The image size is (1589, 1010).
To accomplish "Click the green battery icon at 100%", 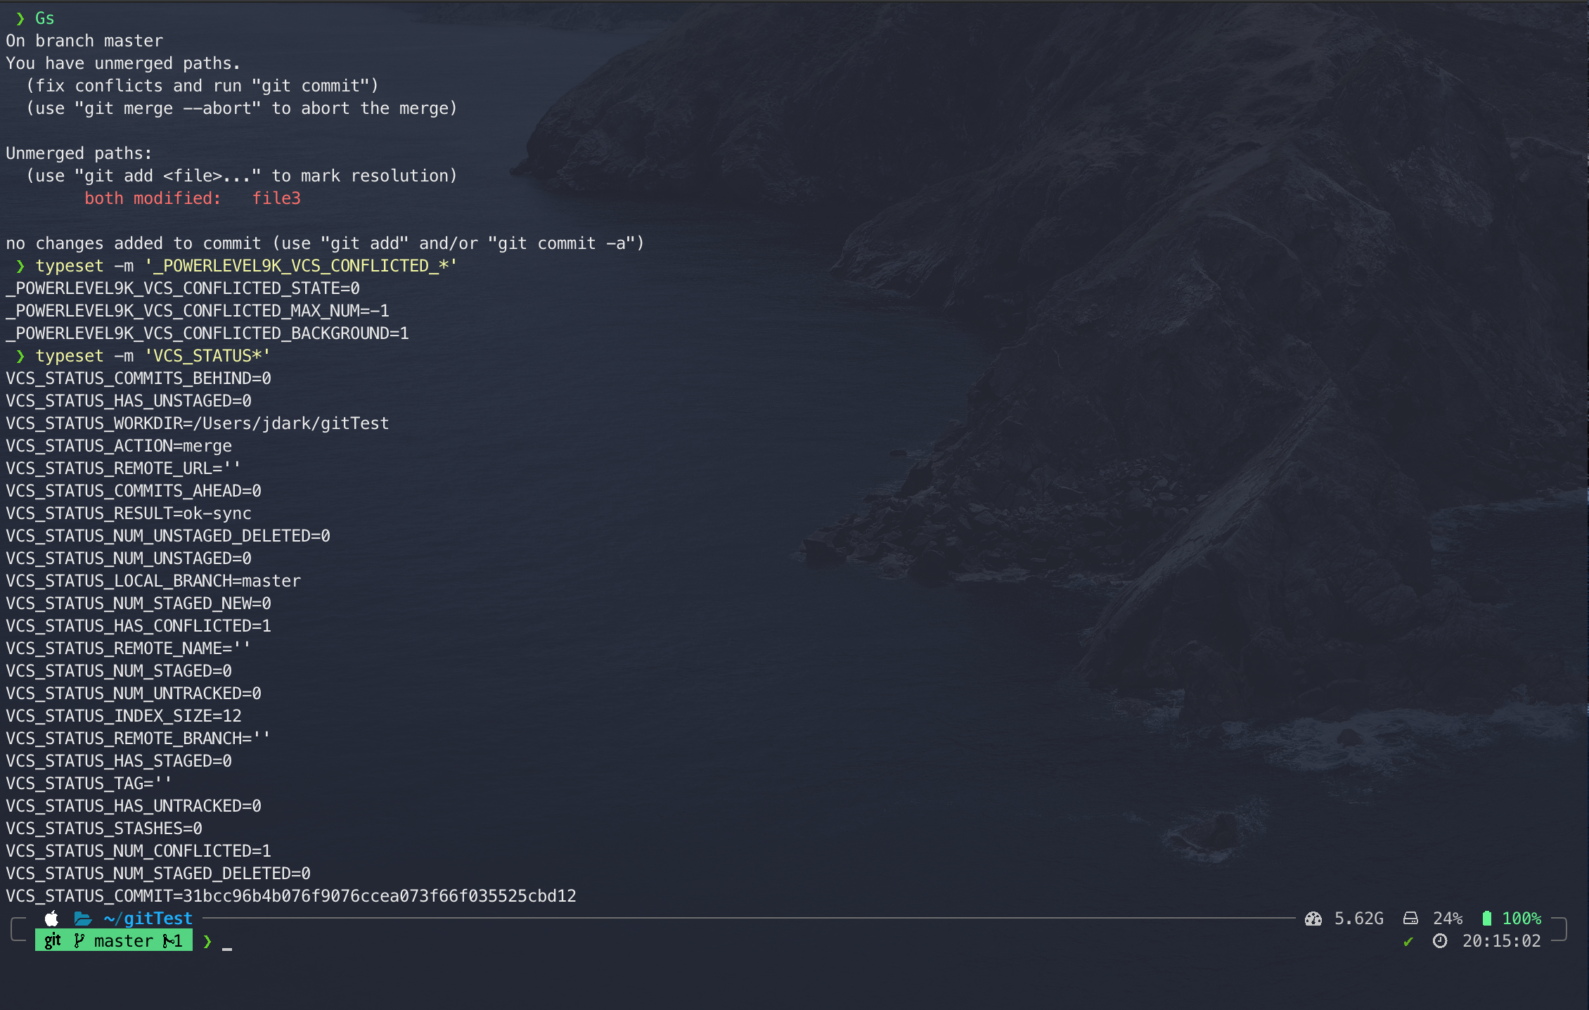I will pyautogui.click(x=1486, y=918).
